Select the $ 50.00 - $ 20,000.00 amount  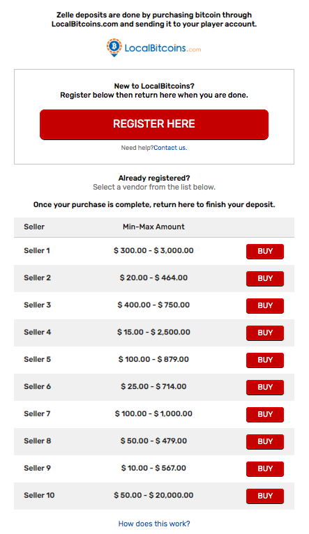(x=153, y=495)
